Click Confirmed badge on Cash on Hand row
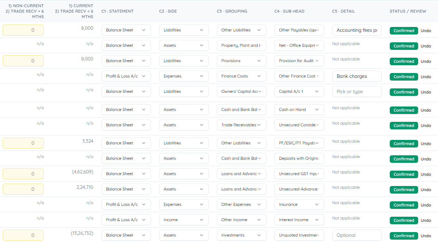Viewport: 438px width, 243px height. [x=404, y=110]
